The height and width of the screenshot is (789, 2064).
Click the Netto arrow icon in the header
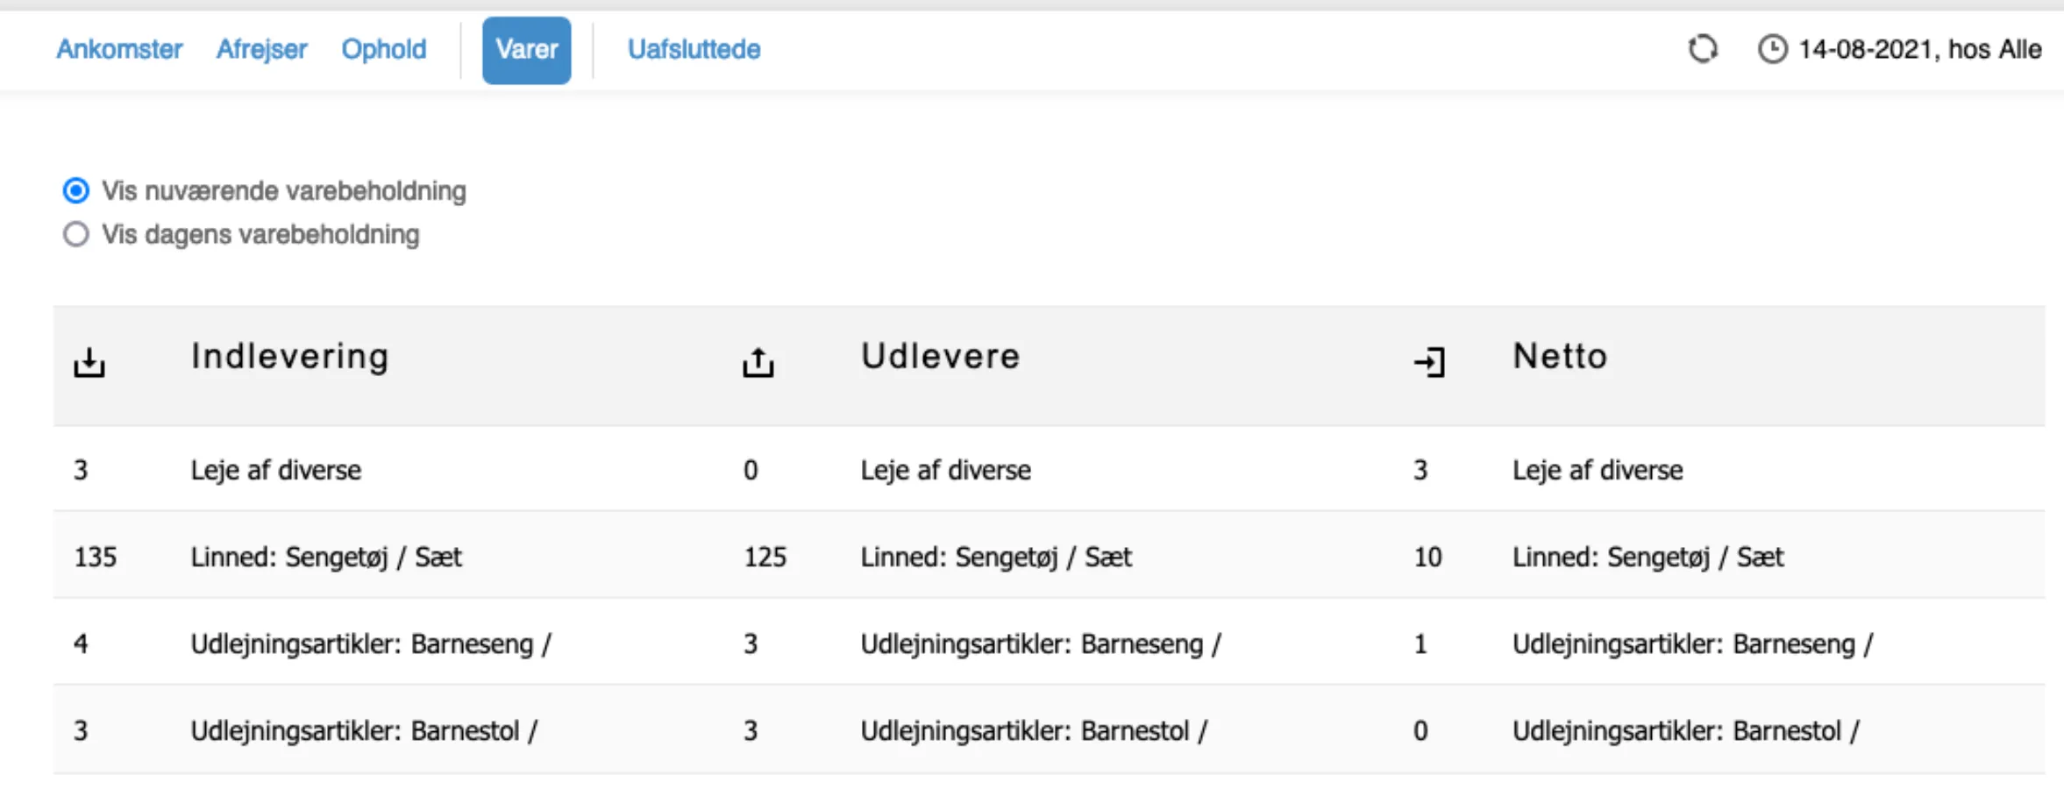[x=1429, y=360]
